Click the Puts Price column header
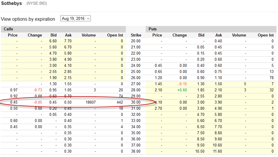This screenshot has width=278, height=157. [x=157, y=35]
